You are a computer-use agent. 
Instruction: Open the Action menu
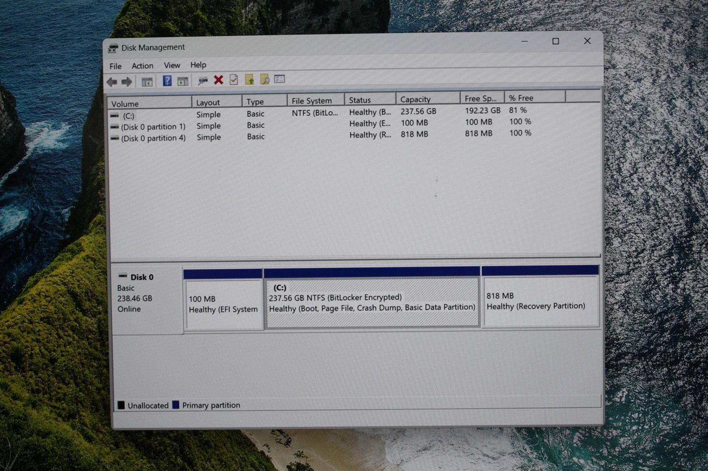[143, 66]
